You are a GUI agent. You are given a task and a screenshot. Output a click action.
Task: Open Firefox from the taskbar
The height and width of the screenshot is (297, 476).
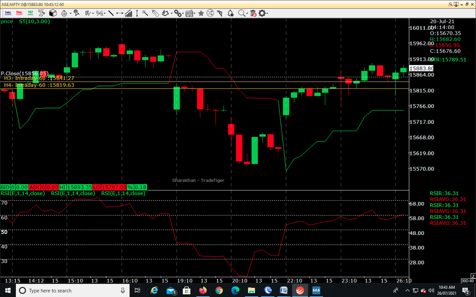click(x=203, y=290)
